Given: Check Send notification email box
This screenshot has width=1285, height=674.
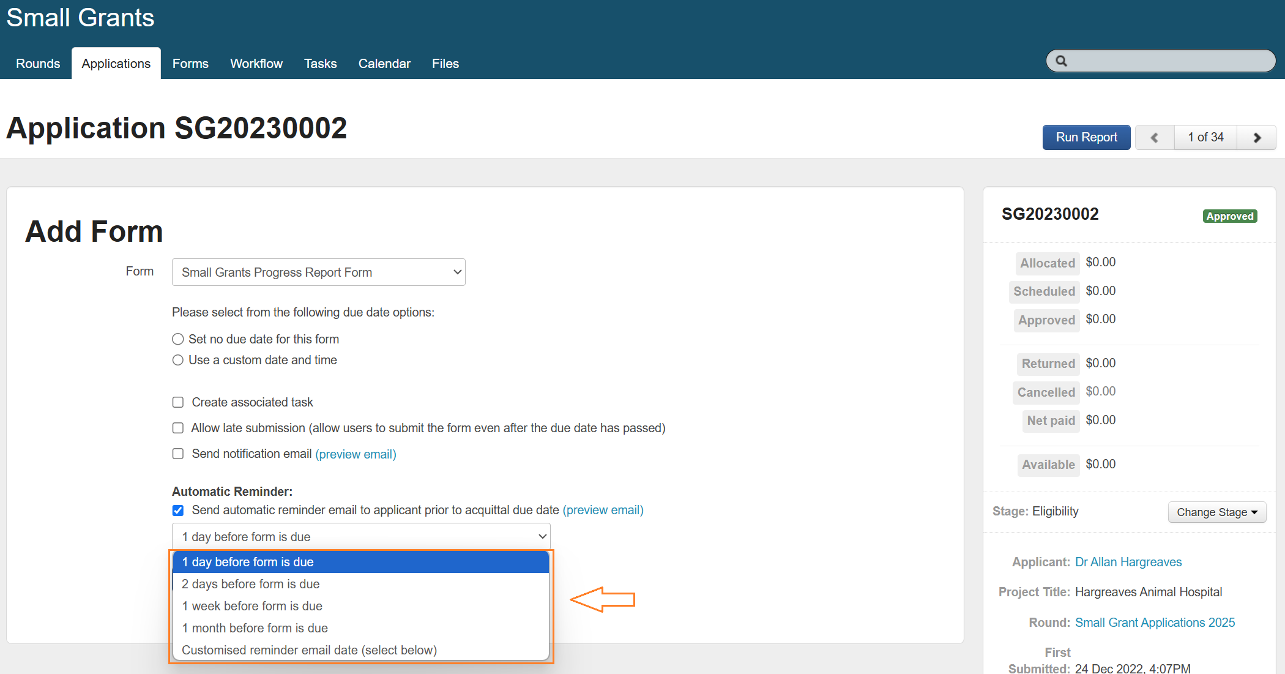Looking at the screenshot, I should tap(178, 454).
